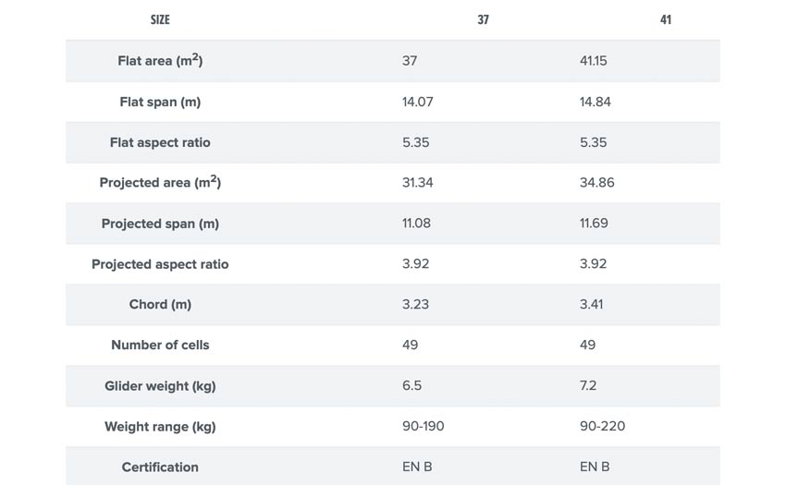Select the size 41 column header
Image resolution: width=786 pixels, height=485 pixels.
pos(665,19)
